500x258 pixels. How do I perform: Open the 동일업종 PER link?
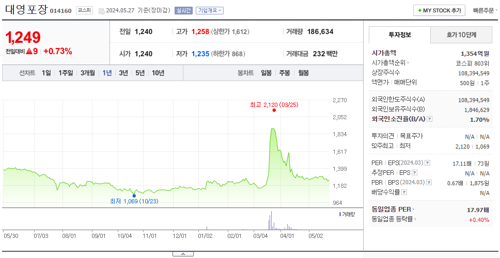(x=391, y=209)
